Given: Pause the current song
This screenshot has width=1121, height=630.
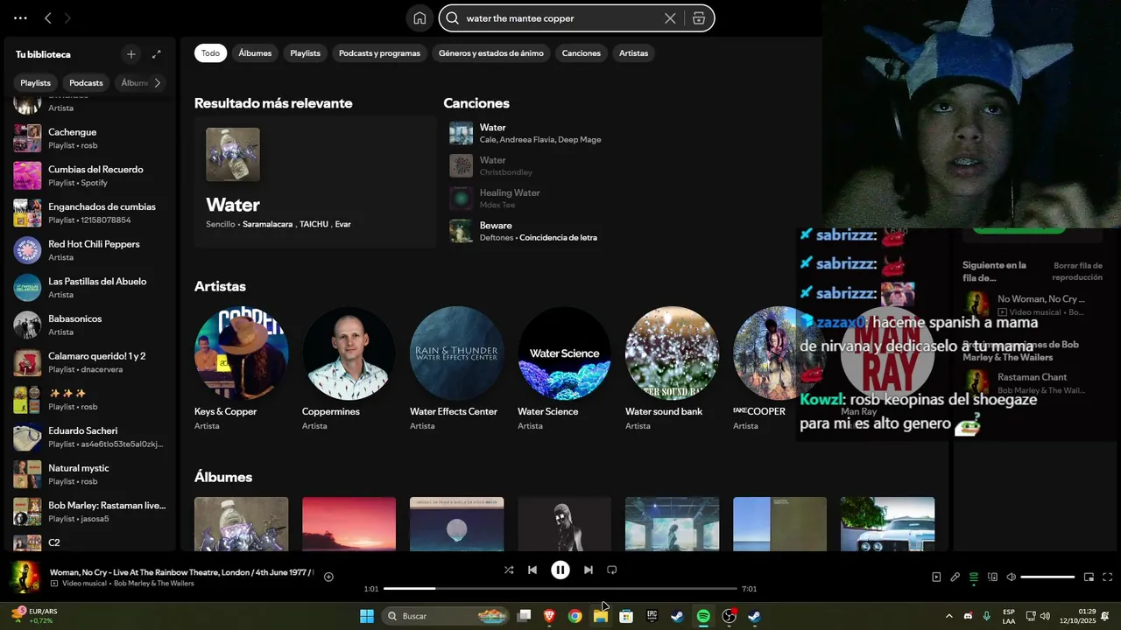Looking at the screenshot, I should pyautogui.click(x=560, y=570).
